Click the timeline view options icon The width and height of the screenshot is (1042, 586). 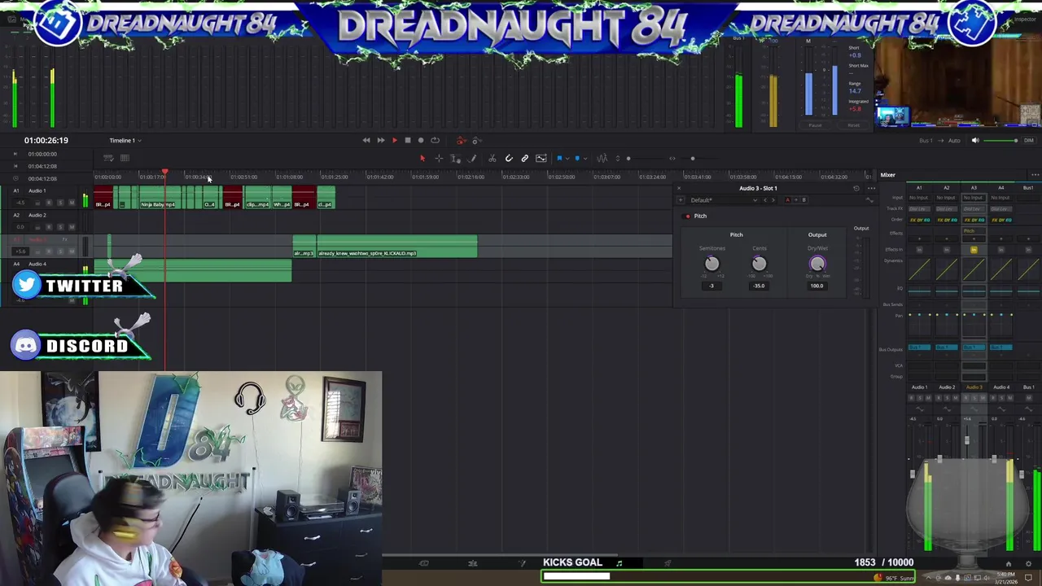click(x=108, y=158)
